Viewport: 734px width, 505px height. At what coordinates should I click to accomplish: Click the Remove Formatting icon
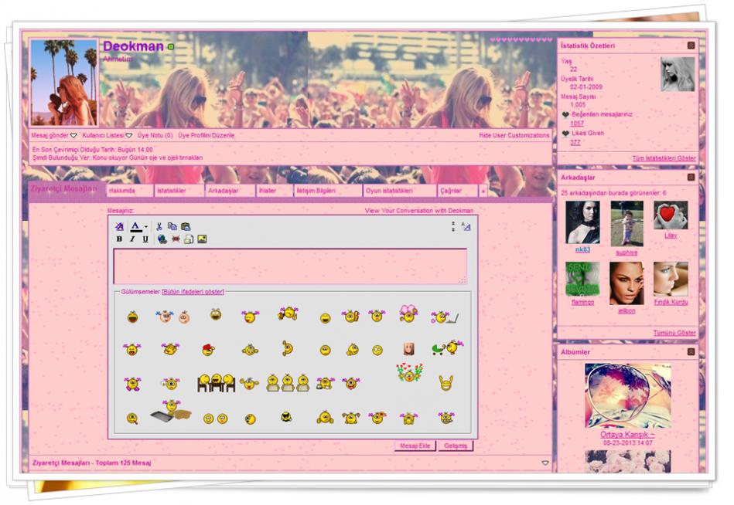(119, 227)
